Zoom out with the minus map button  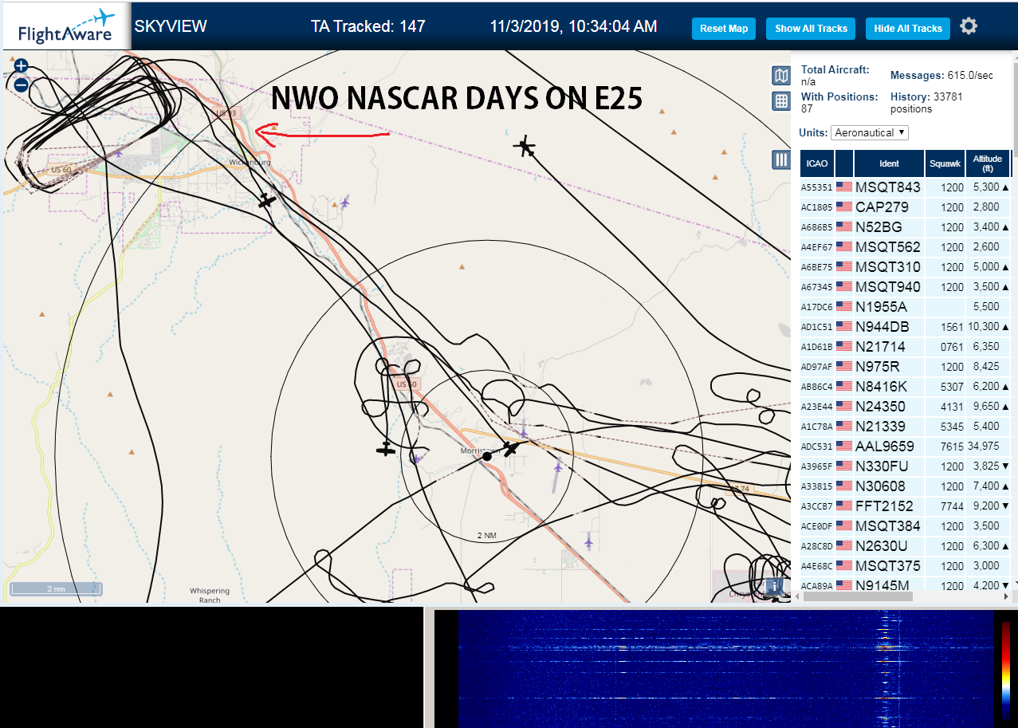click(x=22, y=85)
